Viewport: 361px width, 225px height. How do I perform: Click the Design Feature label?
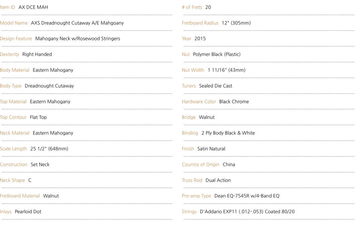pos(16,39)
